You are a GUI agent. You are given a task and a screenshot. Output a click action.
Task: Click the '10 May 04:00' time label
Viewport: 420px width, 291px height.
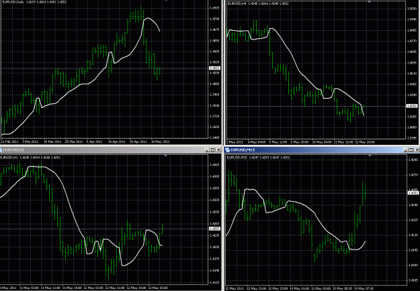point(323,142)
